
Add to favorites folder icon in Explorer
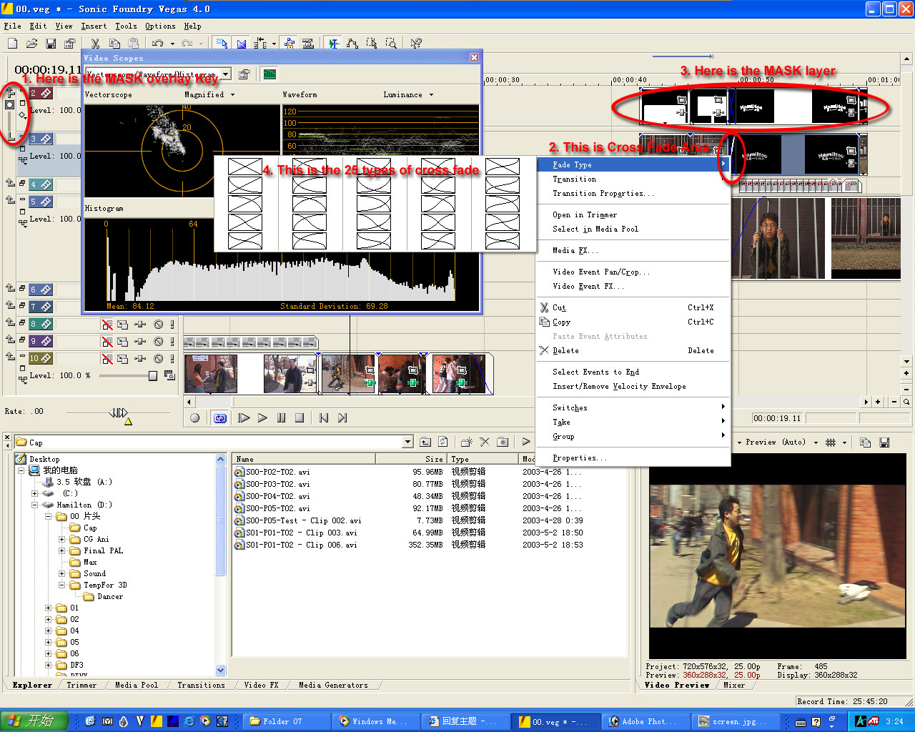tap(503, 442)
